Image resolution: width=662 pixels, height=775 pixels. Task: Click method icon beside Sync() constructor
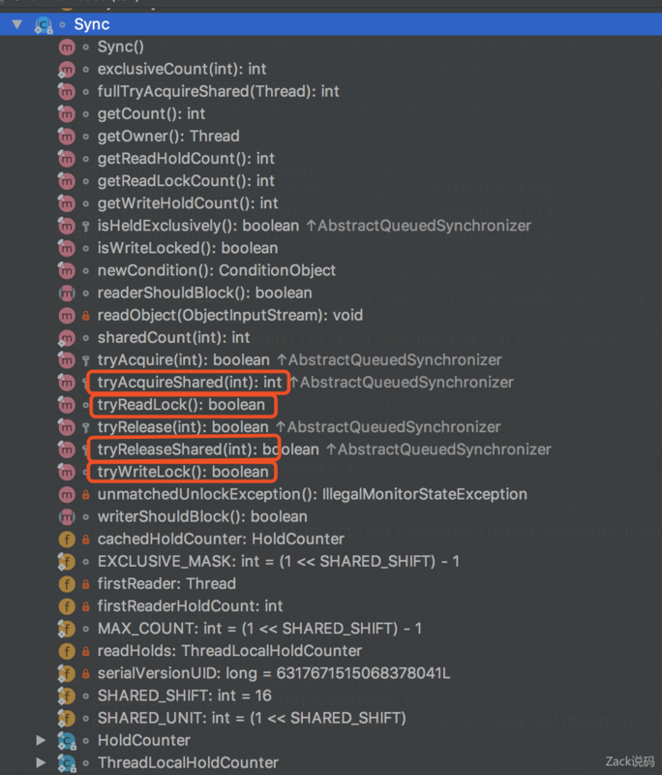click(67, 46)
